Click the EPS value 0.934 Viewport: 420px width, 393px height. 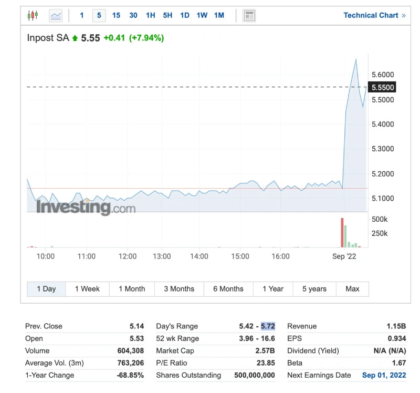[397, 338]
